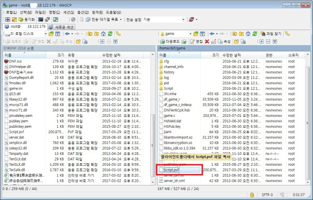Expand the D: 로컬 디스크 drive dropdown

(x=45, y=34)
